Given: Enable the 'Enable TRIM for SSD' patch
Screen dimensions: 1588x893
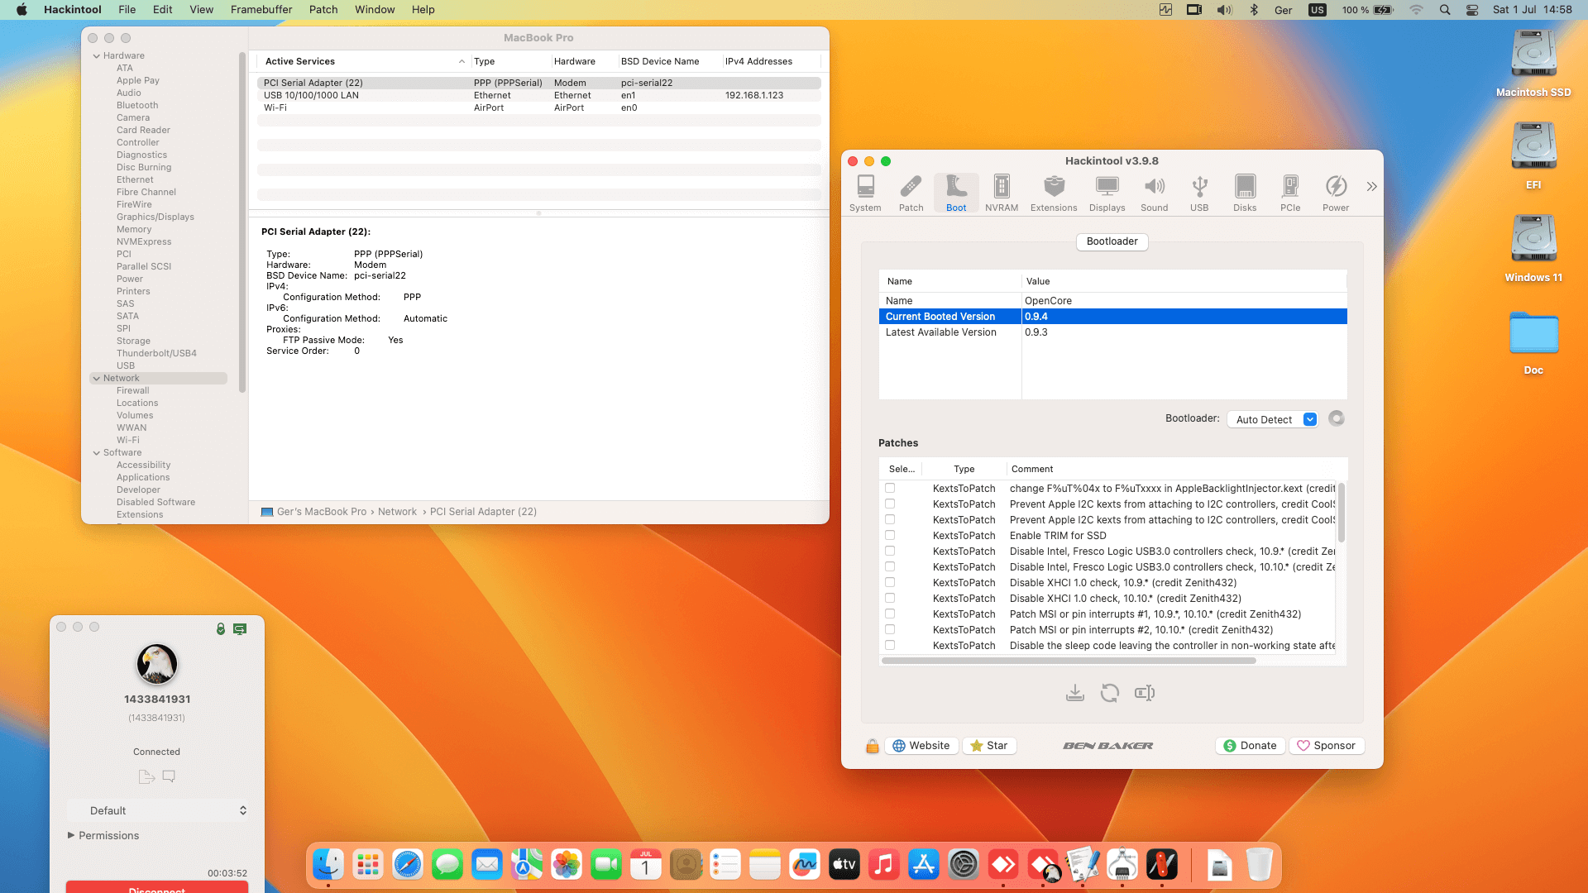Looking at the screenshot, I should click(889, 535).
